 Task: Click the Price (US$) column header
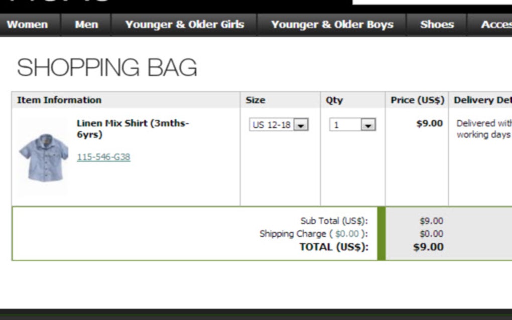[417, 100]
